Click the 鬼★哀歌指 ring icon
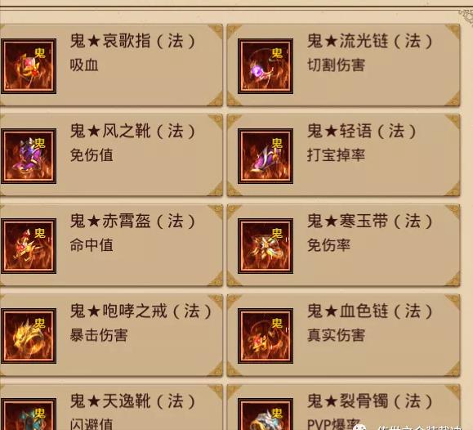The width and height of the screenshot is (473, 430). [x=29, y=66]
